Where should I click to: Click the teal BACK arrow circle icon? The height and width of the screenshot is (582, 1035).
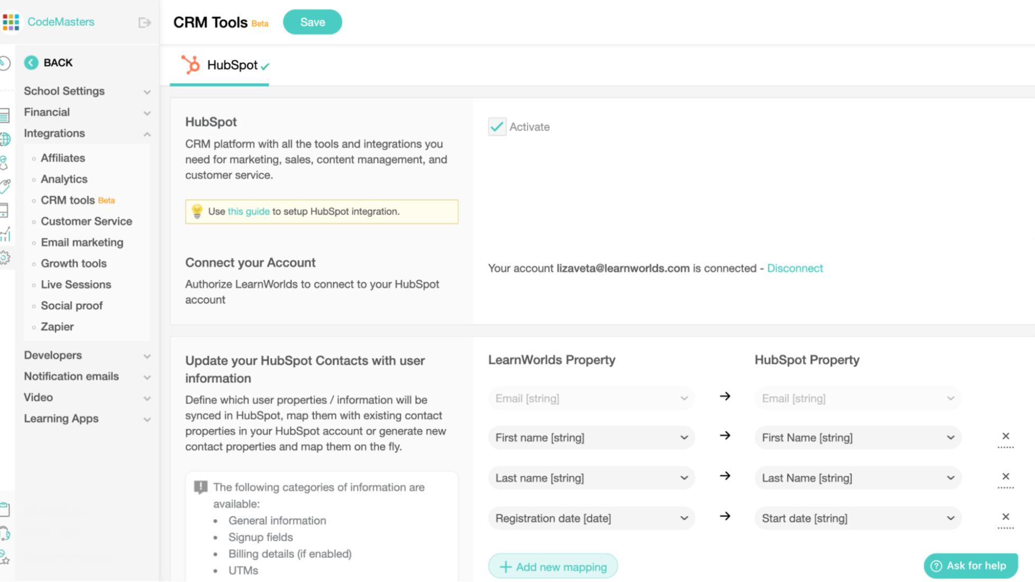pyautogui.click(x=31, y=62)
